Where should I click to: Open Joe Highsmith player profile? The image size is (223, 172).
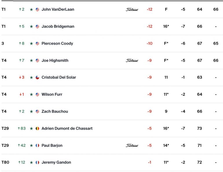tap(55, 60)
